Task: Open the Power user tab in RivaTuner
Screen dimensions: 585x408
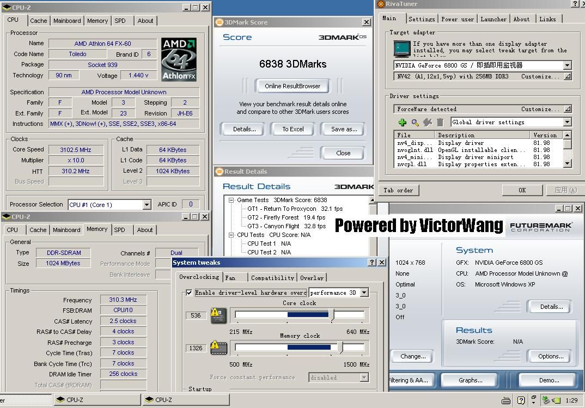Action: tap(458, 19)
